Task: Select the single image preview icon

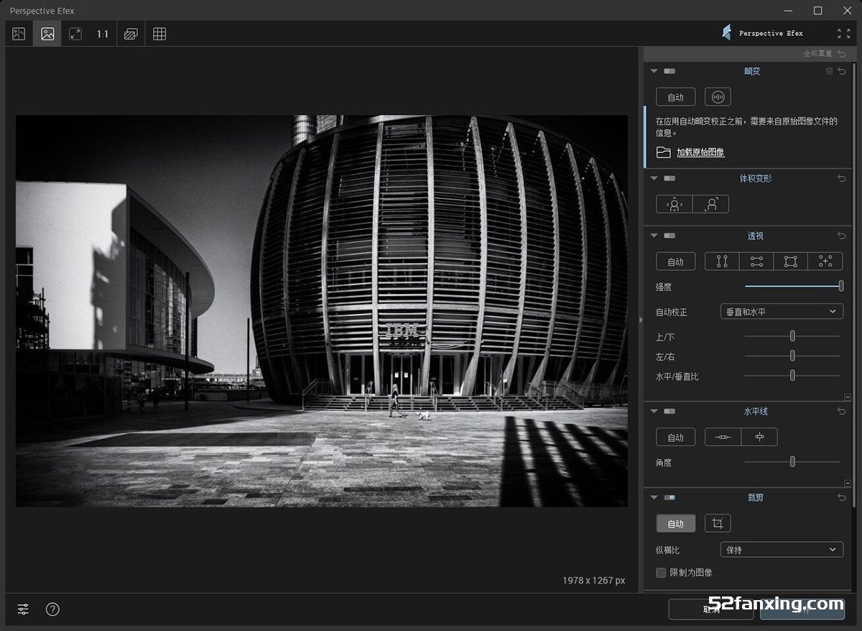Action: tap(47, 34)
